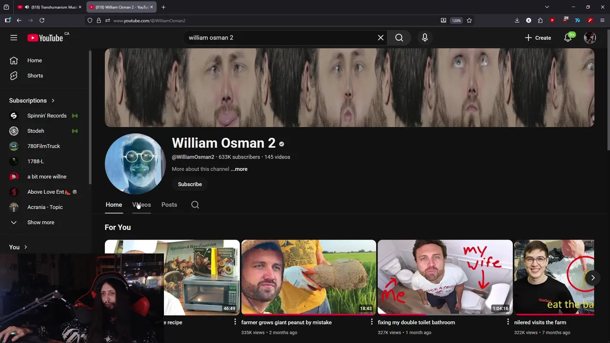Select the channel Home tab
610x343 pixels.
click(x=114, y=205)
